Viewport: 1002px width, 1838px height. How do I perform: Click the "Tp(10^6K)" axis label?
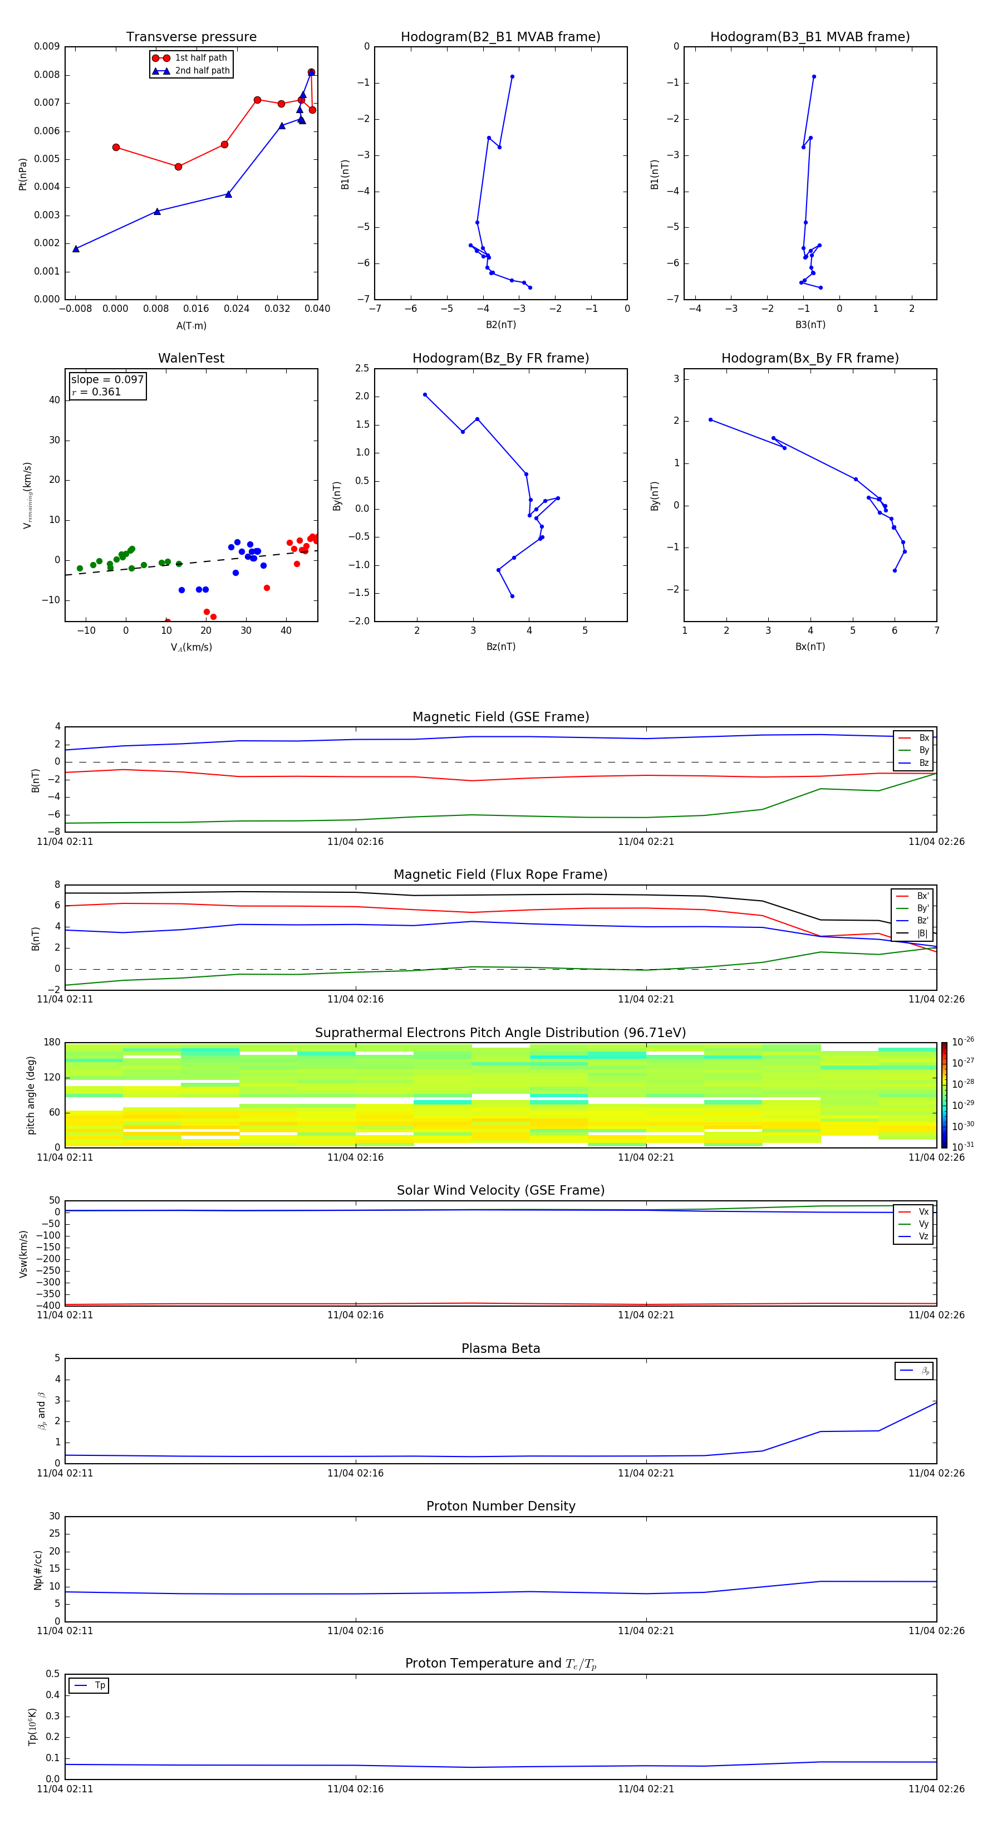(32, 1727)
